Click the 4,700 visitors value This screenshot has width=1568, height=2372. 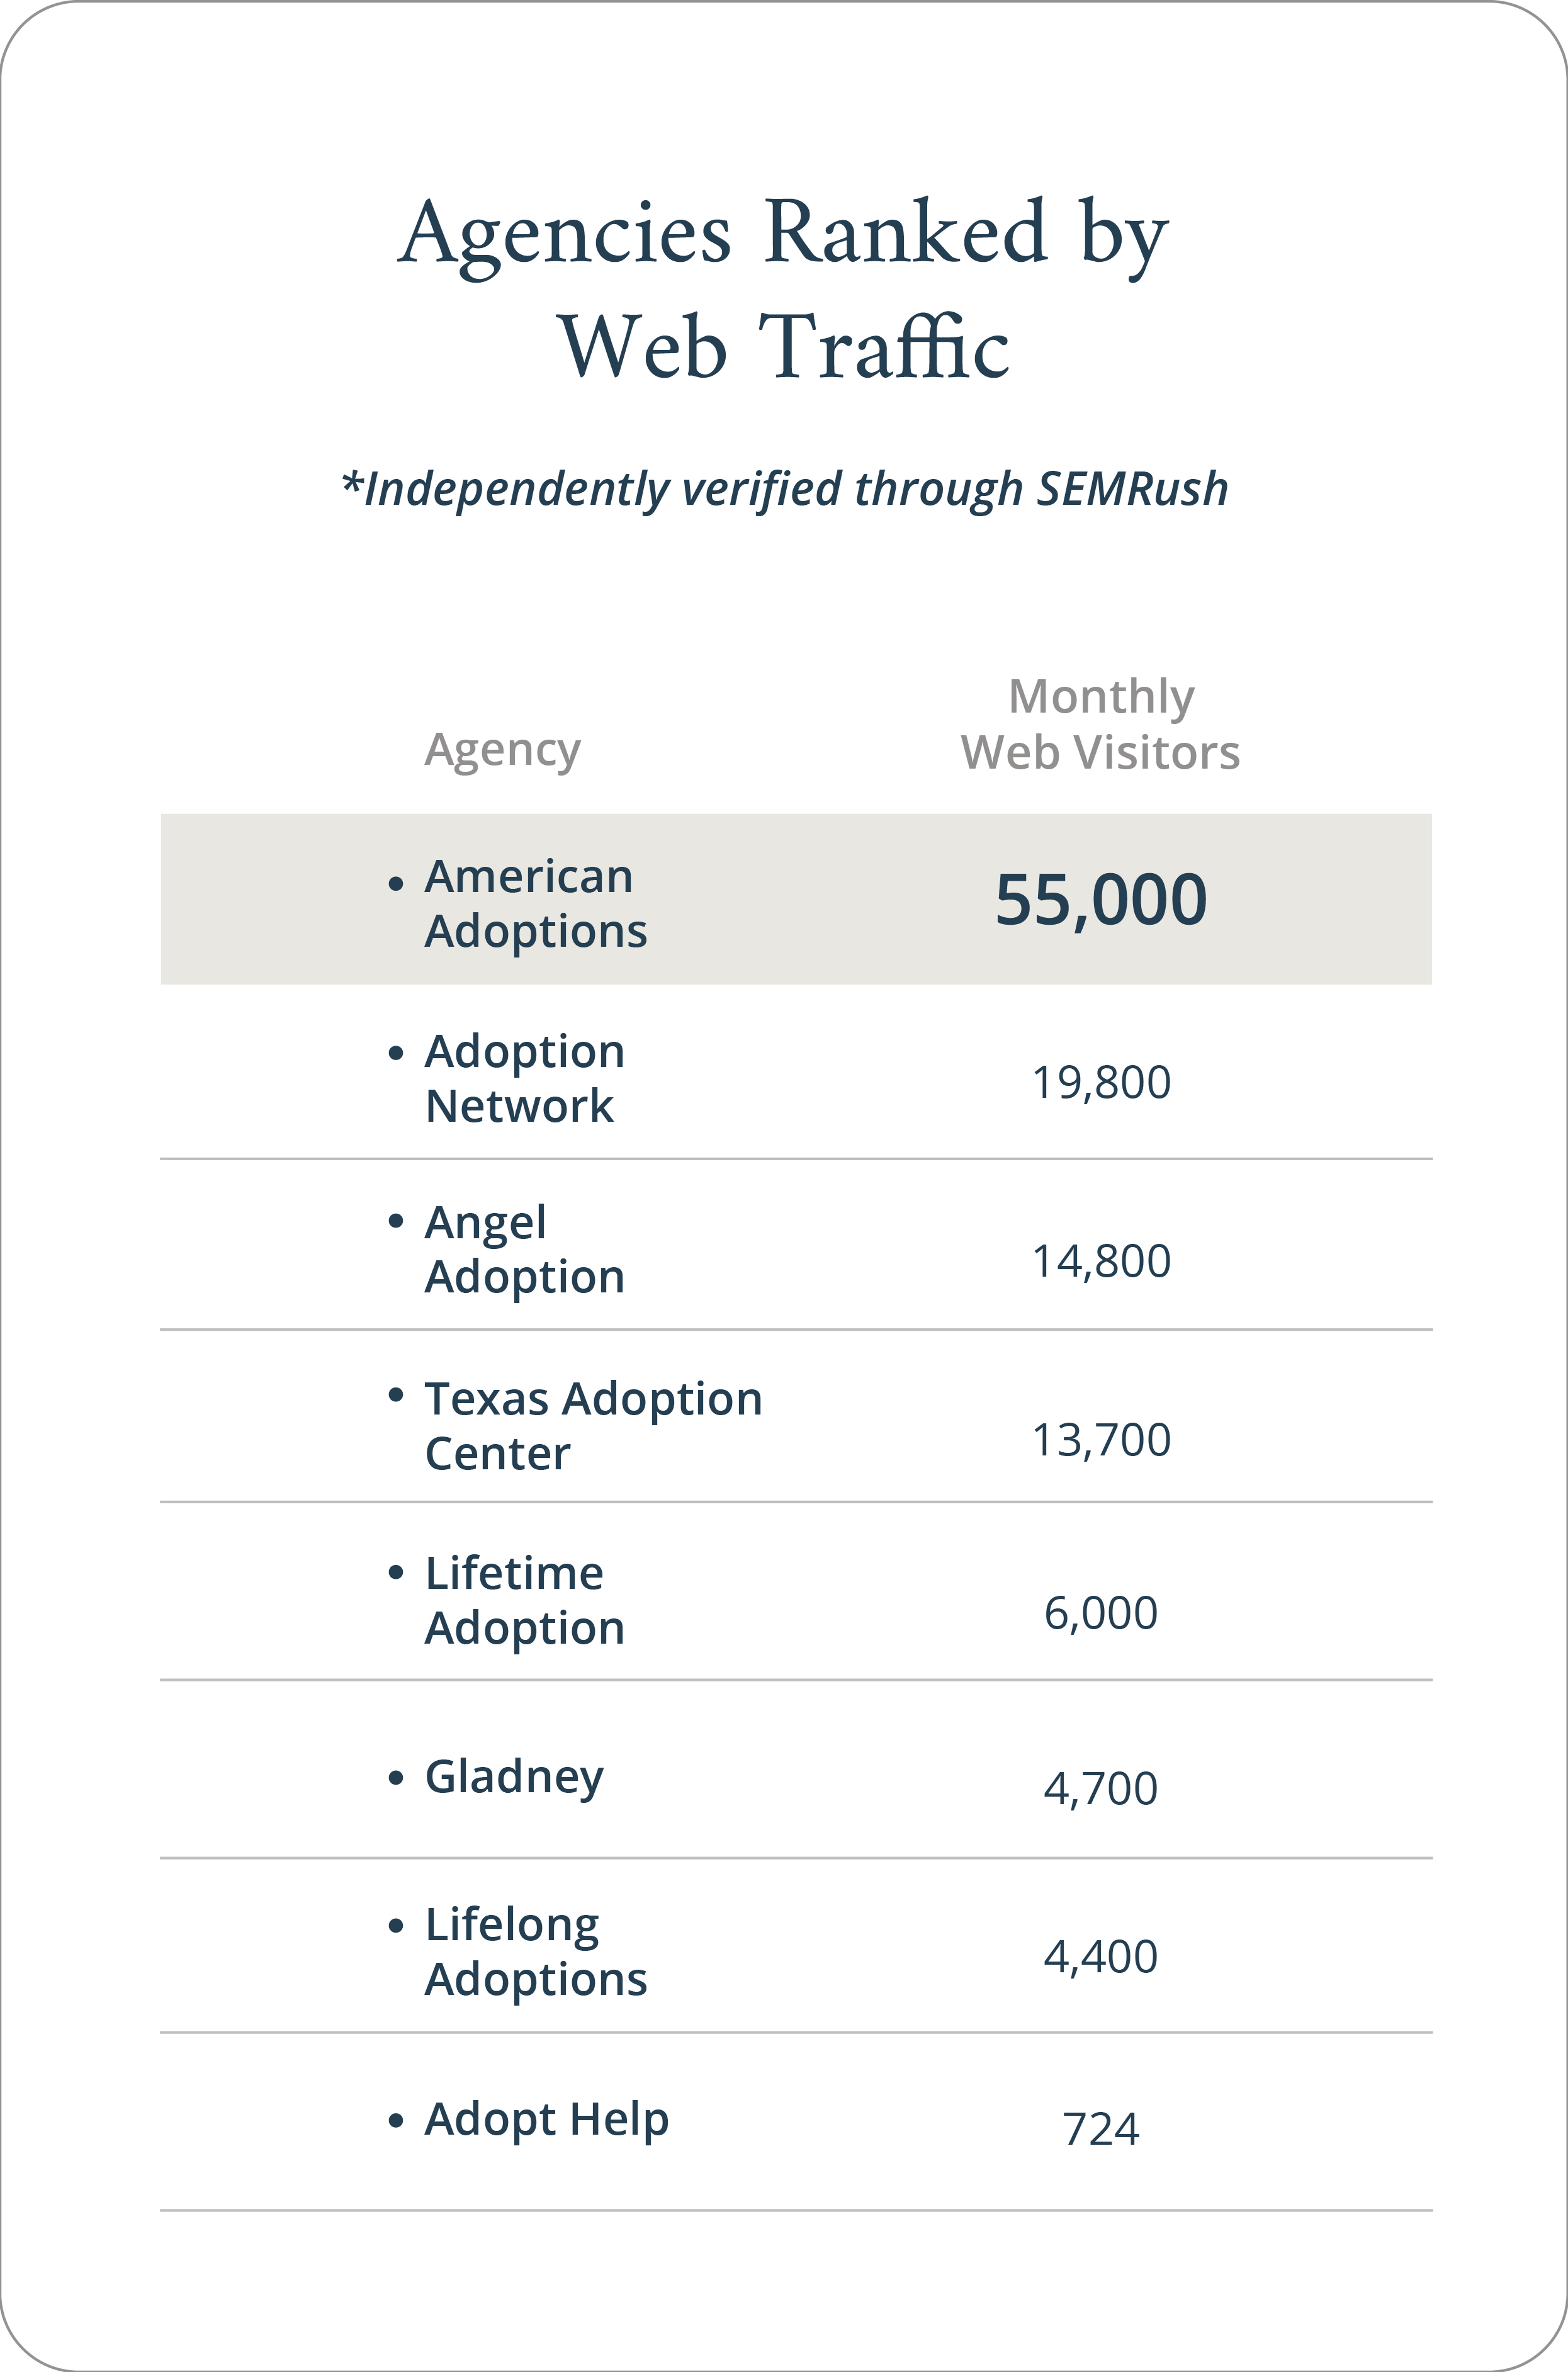coord(1101,1788)
